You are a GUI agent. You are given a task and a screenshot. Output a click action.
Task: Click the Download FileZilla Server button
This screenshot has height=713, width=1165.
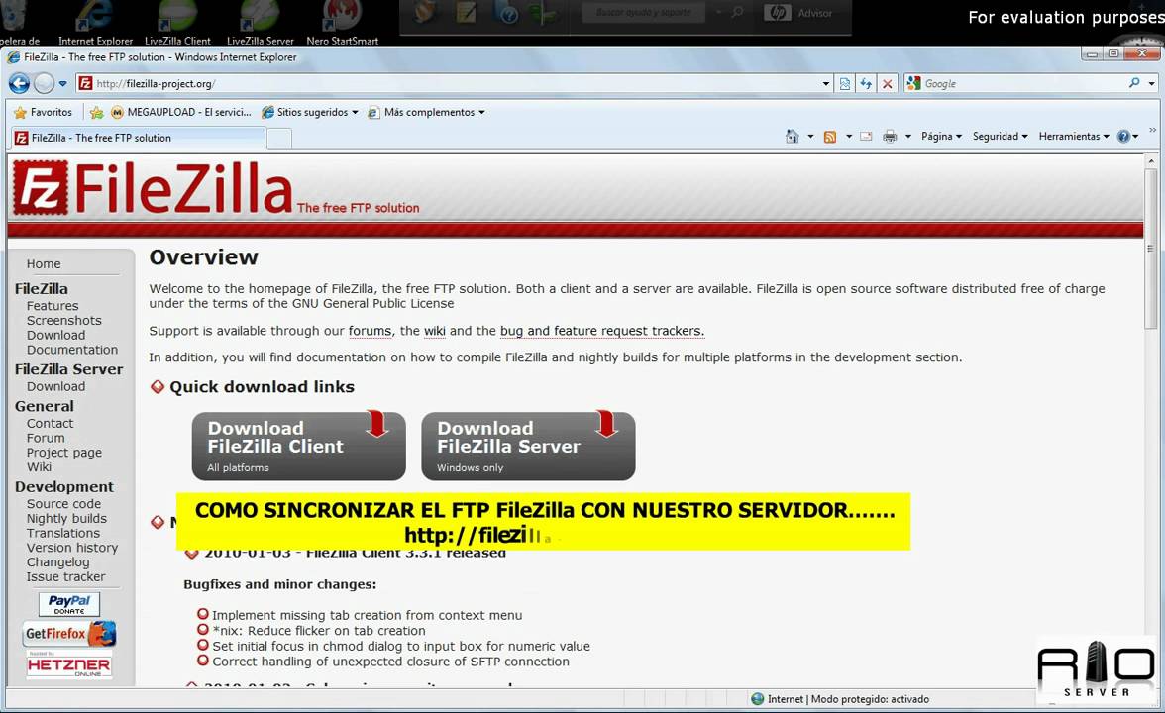pos(528,446)
